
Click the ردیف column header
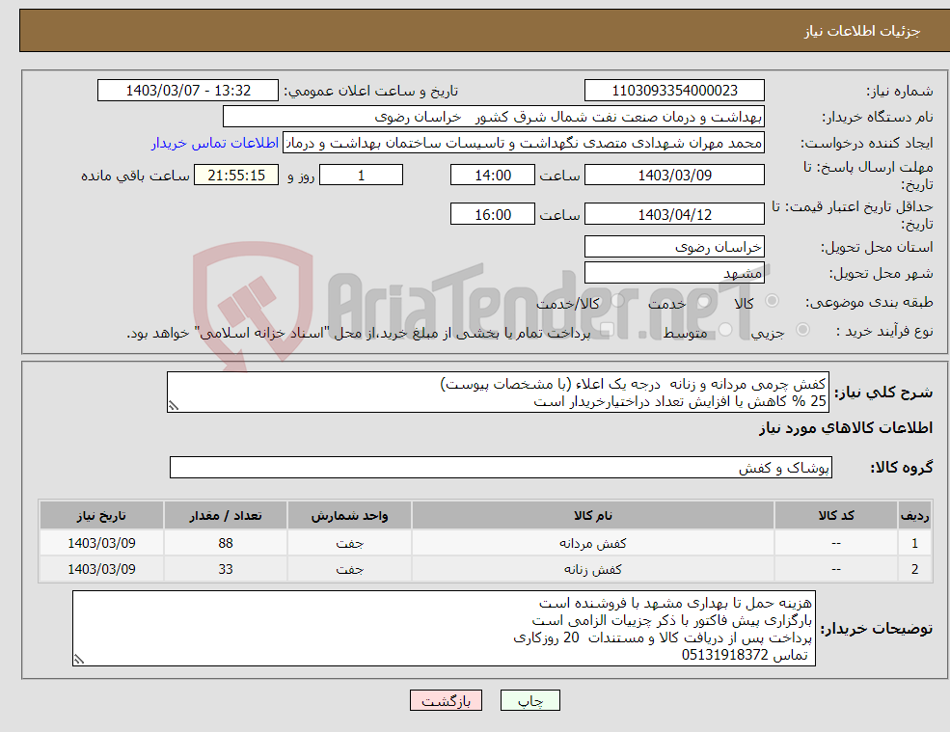(915, 515)
